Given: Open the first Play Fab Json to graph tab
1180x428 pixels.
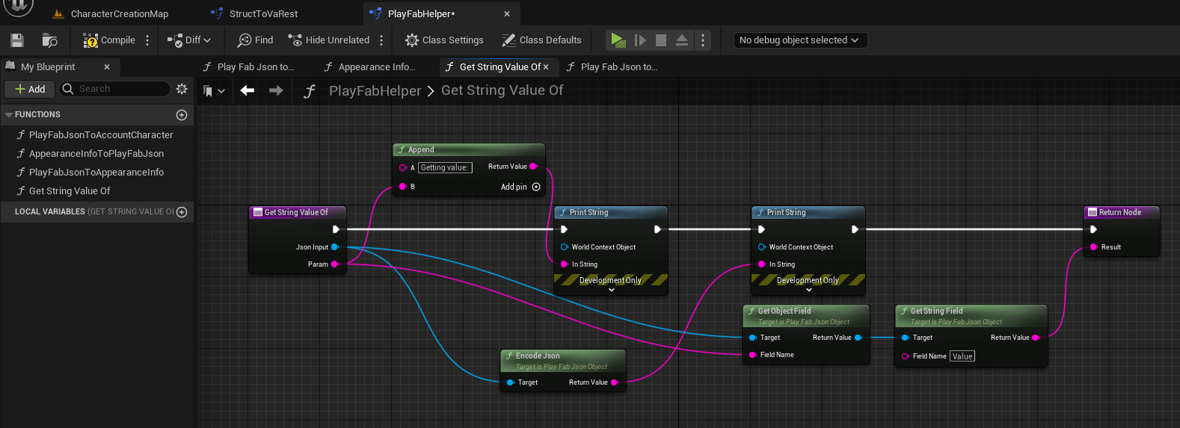Looking at the screenshot, I should pos(249,67).
